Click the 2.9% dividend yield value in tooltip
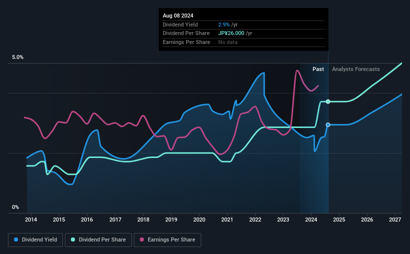This screenshot has height=254, width=410. [x=224, y=24]
